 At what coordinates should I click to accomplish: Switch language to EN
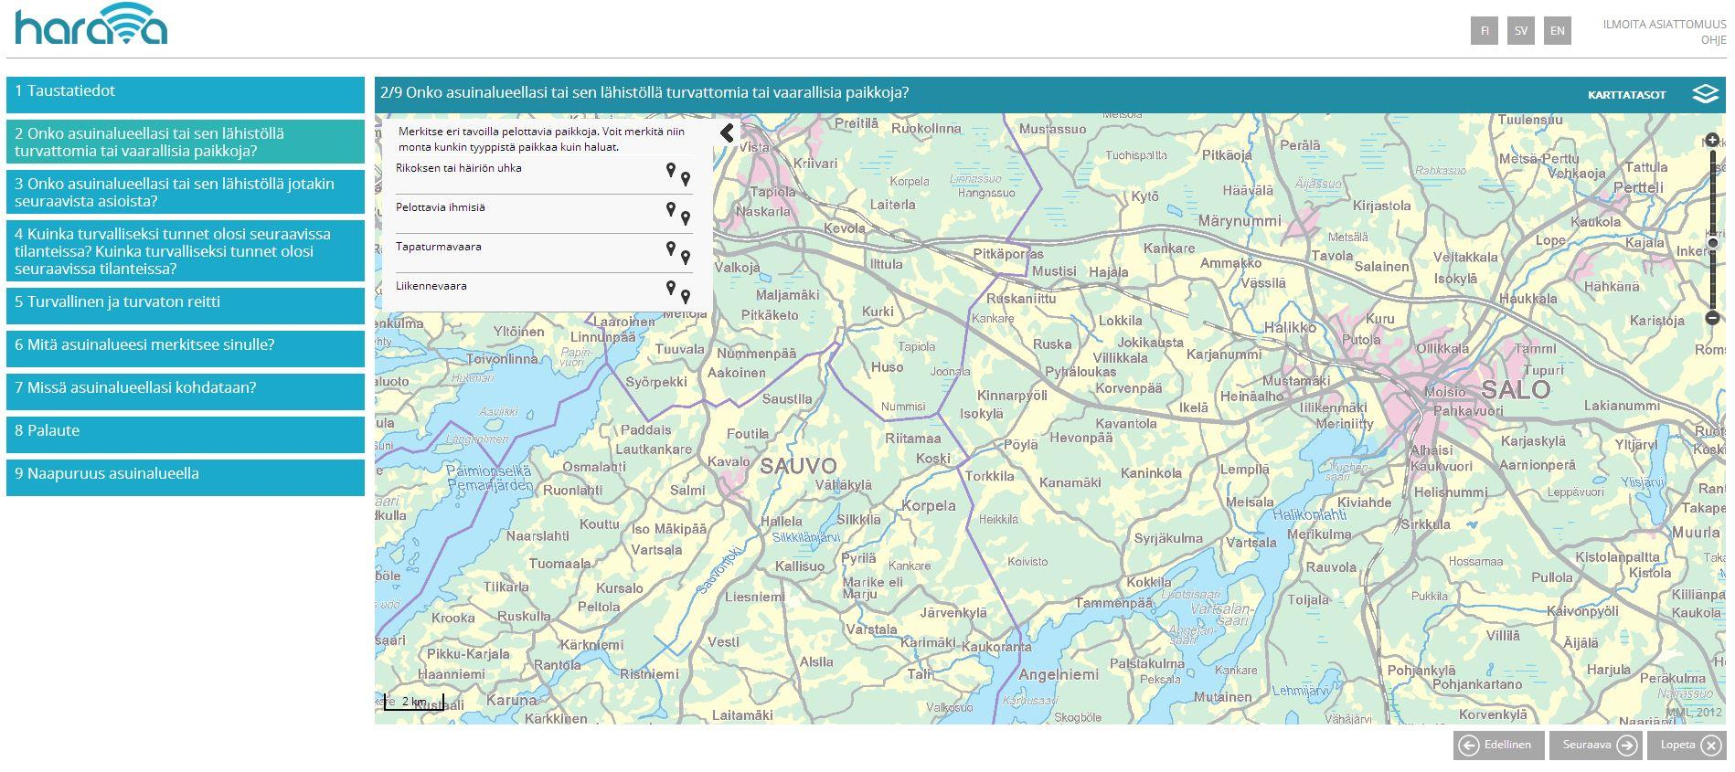pyautogui.click(x=1558, y=30)
